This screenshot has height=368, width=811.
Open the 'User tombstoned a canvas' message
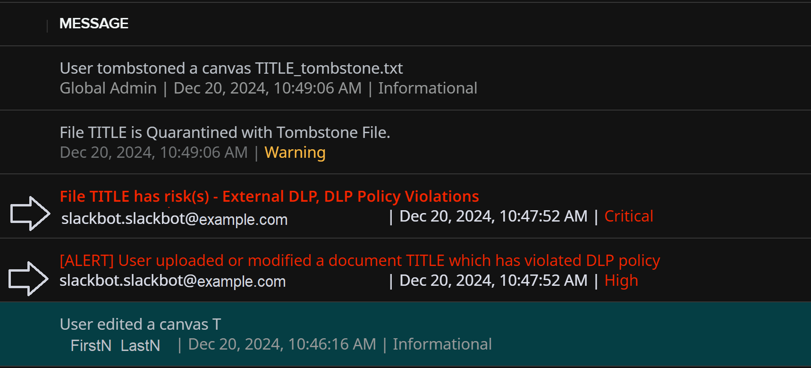pyautogui.click(x=231, y=68)
